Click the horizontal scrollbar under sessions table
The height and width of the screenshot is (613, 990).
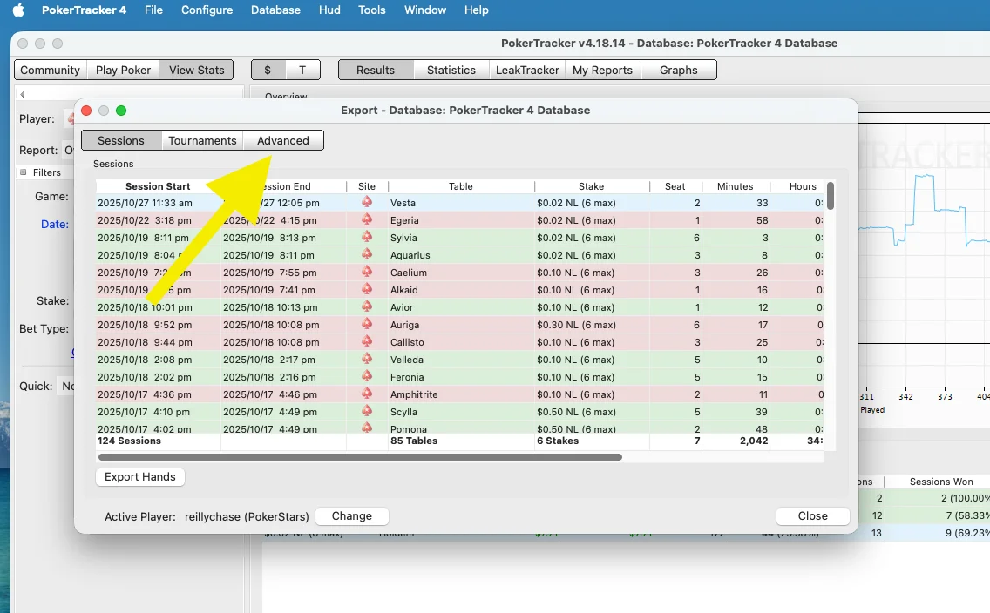[x=359, y=456]
